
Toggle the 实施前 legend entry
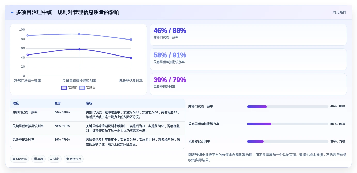(69, 88)
